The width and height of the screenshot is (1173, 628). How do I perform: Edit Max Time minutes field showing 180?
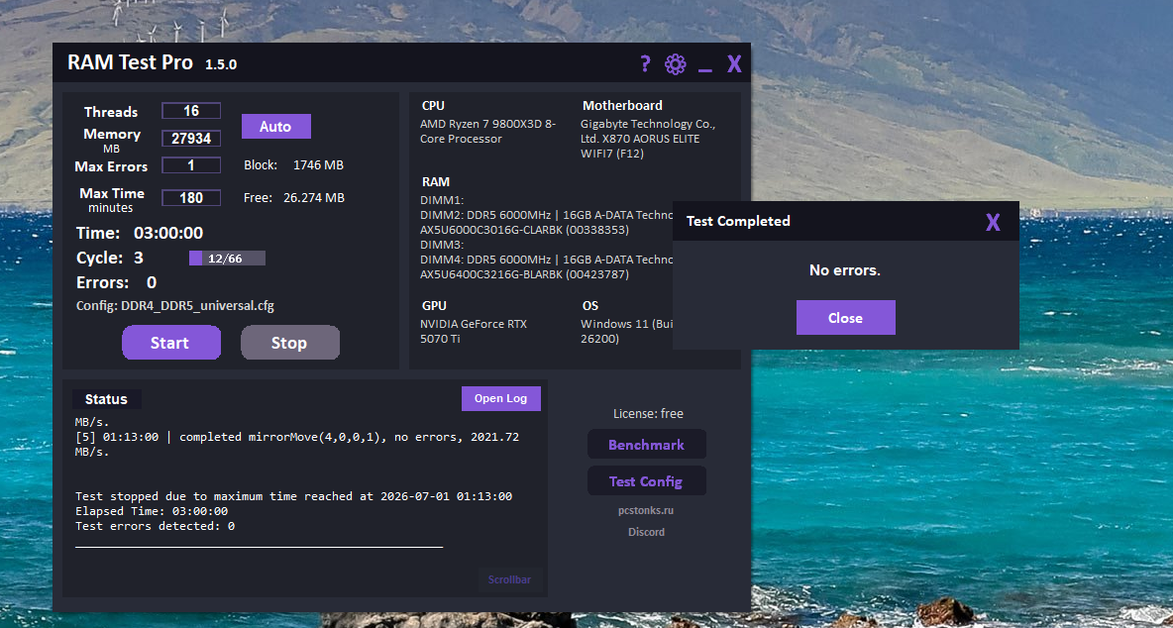[191, 198]
